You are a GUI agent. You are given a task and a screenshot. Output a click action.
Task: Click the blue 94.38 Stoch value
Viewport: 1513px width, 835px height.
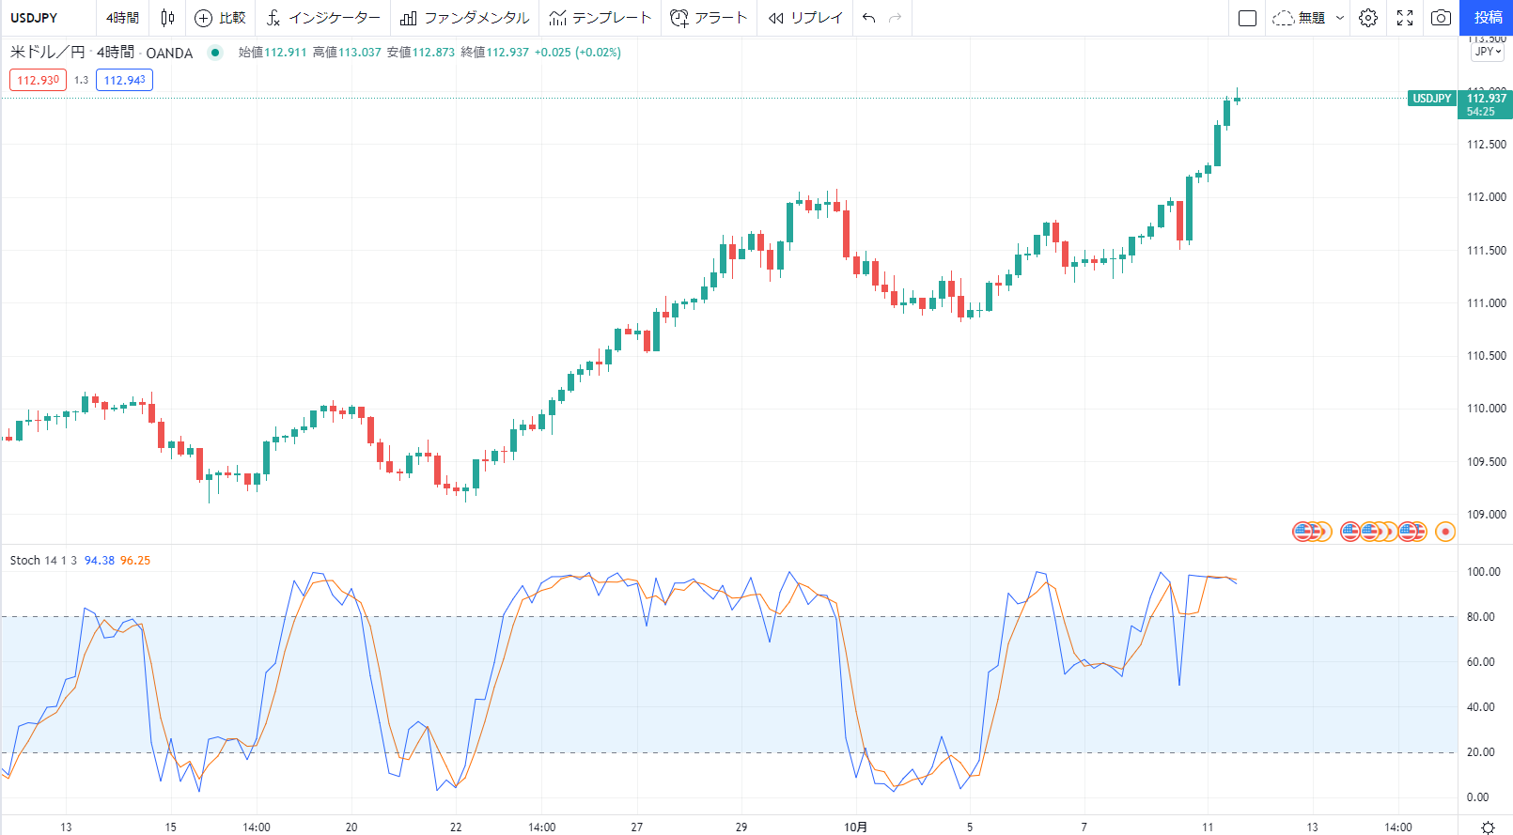coord(100,560)
